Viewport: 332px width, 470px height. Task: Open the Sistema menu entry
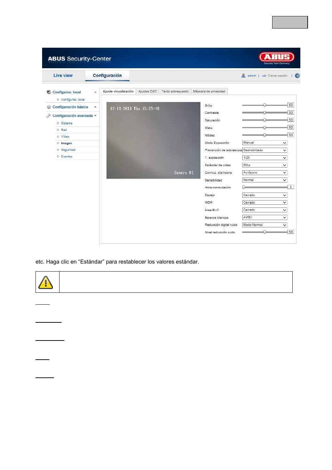(x=67, y=123)
